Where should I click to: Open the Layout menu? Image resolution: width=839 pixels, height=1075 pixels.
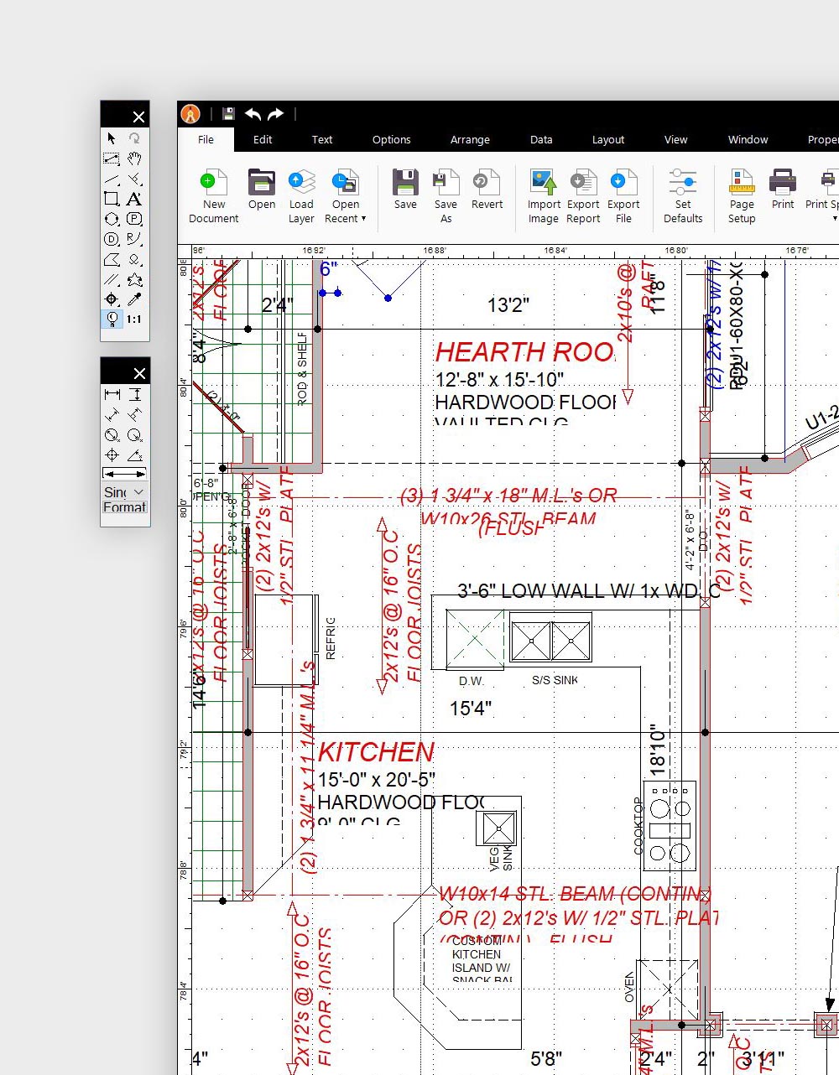pos(607,139)
